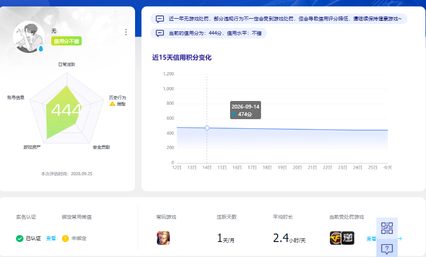Select the 历史行为 radar label
The image size is (426, 257).
pyautogui.click(x=117, y=97)
